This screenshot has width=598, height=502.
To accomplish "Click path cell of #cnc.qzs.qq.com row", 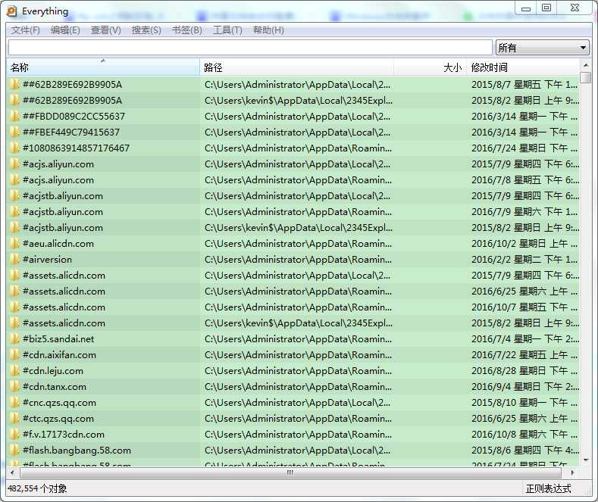I will pos(297,403).
